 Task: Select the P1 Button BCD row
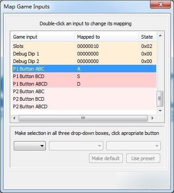pos(84,76)
